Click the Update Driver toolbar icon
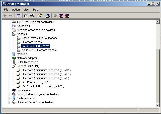Image resolution: width=161 pixels, height=114 pixels. pyautogui.click(x=55, y=16)
